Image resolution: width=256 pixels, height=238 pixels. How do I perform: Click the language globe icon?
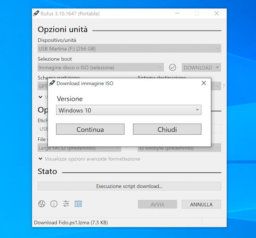point(42,204)
